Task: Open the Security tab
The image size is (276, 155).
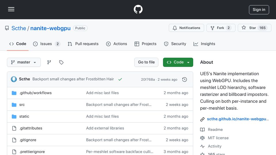Action: click(x=175, y=44)
